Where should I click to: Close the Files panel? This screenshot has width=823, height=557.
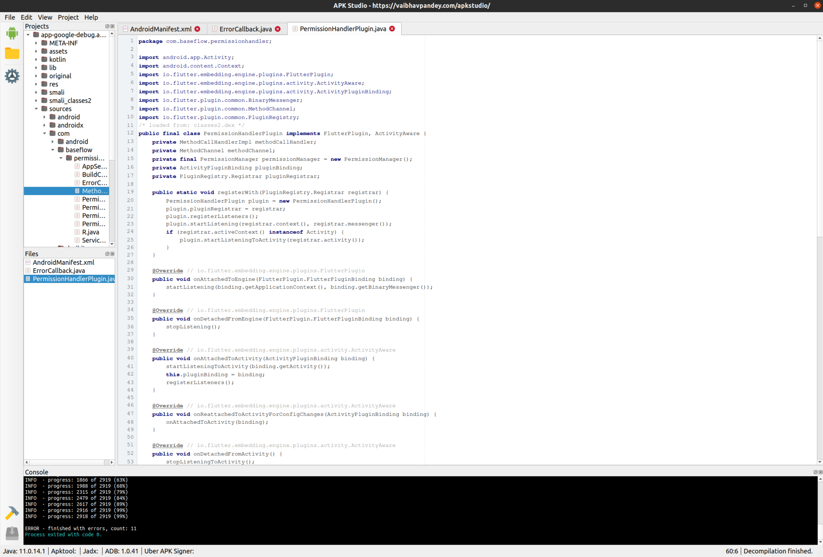click(x=112, y=254)
